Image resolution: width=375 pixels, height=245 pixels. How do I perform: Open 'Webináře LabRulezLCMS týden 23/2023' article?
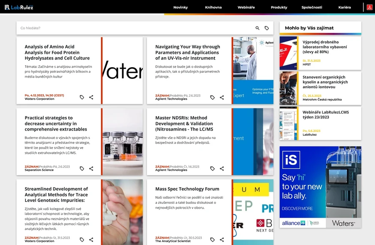(x=325, y=115)
